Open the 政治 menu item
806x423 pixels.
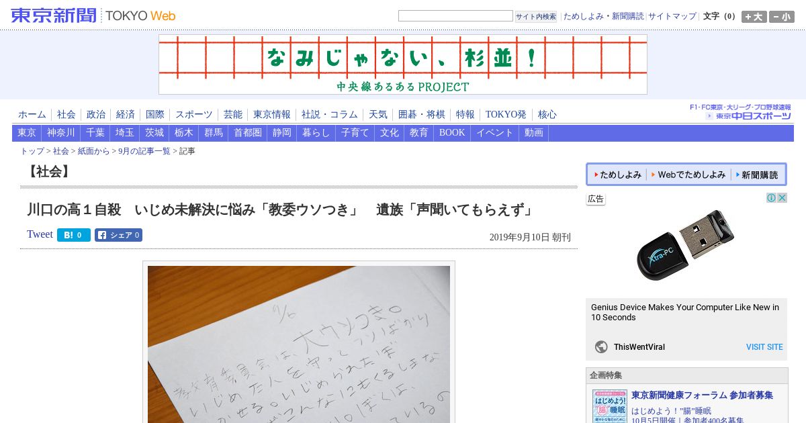tap(96, 114)
